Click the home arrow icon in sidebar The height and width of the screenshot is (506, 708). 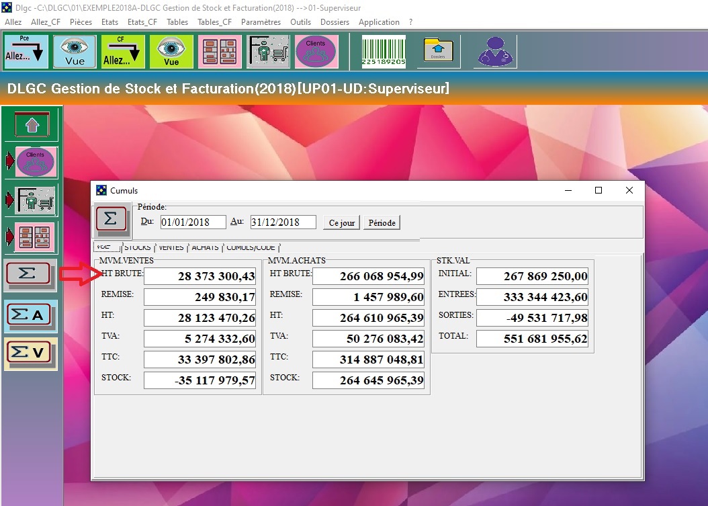[x=32, y=124]
